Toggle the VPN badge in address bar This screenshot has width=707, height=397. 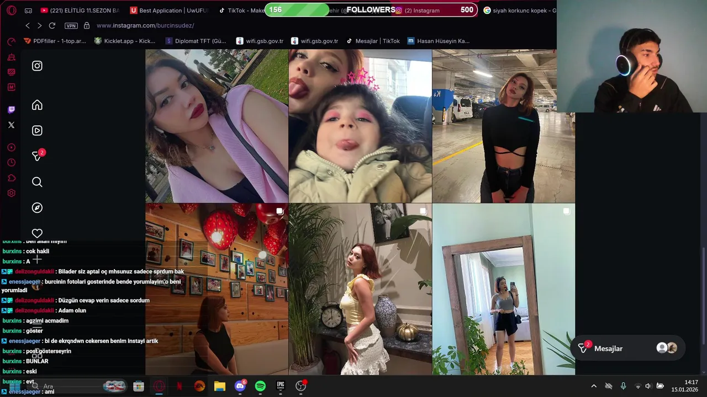71,25
